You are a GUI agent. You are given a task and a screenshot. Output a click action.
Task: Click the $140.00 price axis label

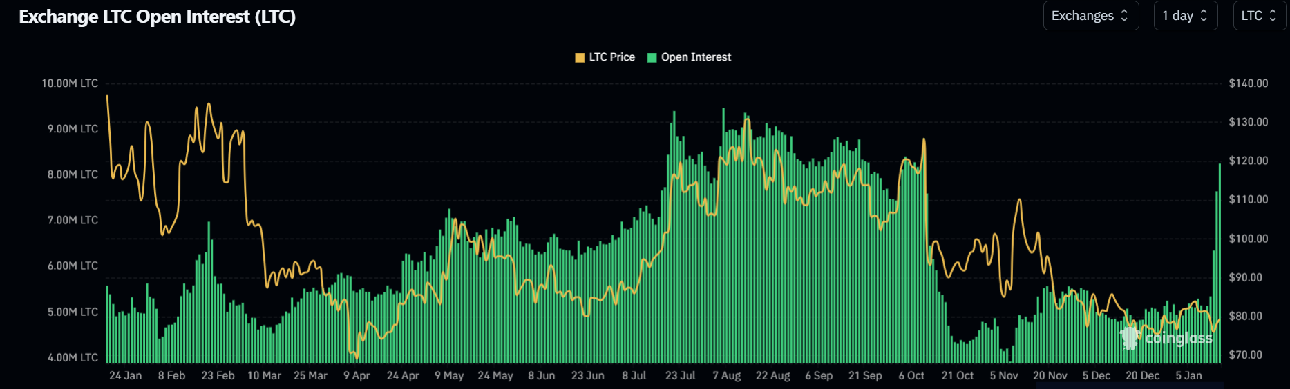tap(1248, 83)
